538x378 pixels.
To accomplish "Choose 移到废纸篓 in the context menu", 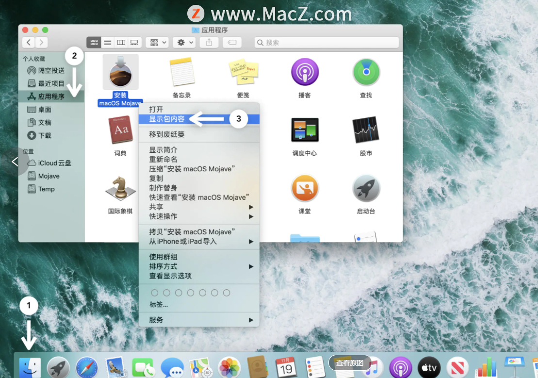I will [x=199, y=134].
